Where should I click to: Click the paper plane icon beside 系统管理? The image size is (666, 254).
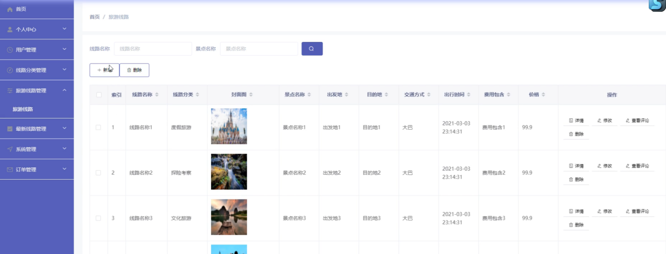(10, 149)
